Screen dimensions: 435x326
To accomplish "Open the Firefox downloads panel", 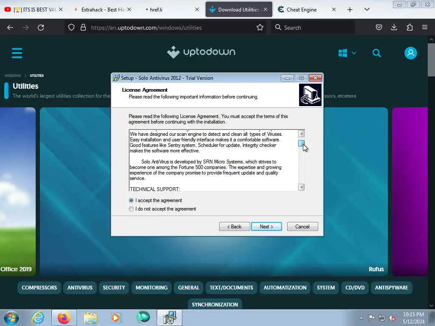I will pyautogui.click(x=394, y=28).
